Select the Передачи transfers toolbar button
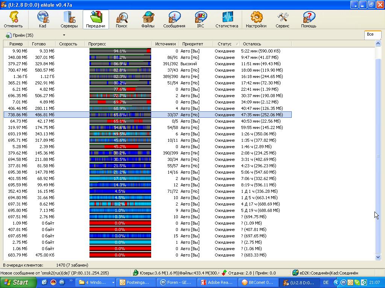The image size is (385, 288). pos(95,19)
